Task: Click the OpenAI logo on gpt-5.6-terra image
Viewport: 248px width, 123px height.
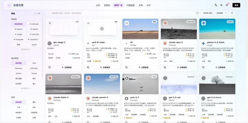Action: 204,78
